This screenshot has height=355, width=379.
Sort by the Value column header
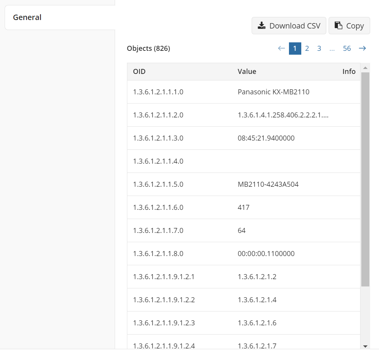247,72
